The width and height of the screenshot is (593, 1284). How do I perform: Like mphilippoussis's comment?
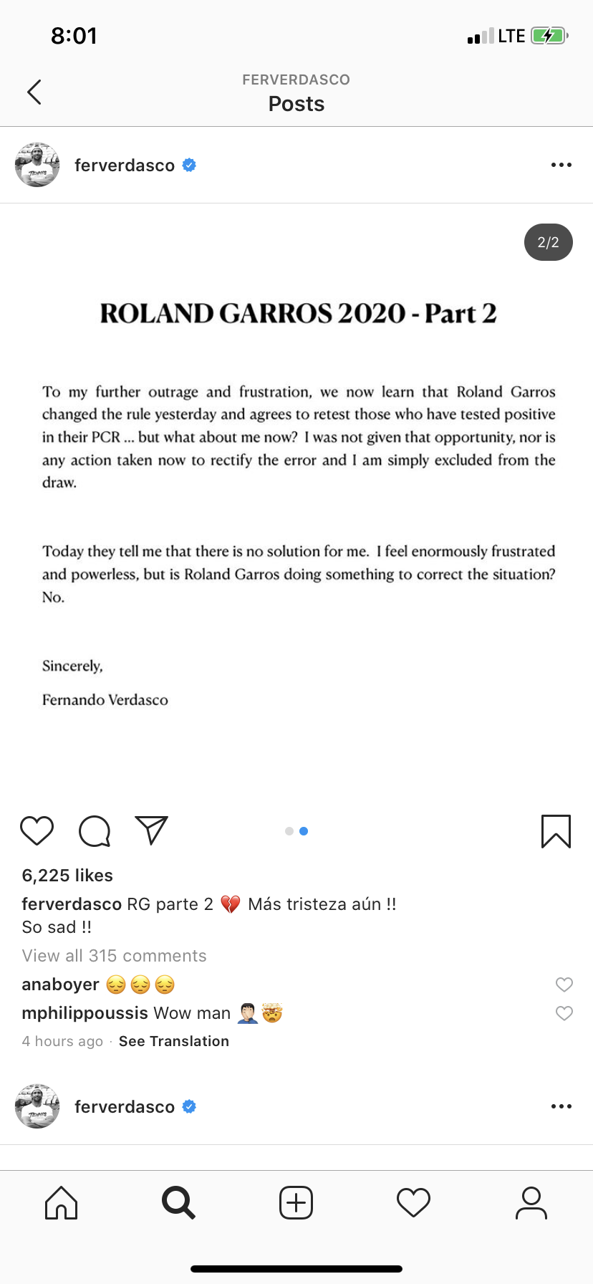564,1013
